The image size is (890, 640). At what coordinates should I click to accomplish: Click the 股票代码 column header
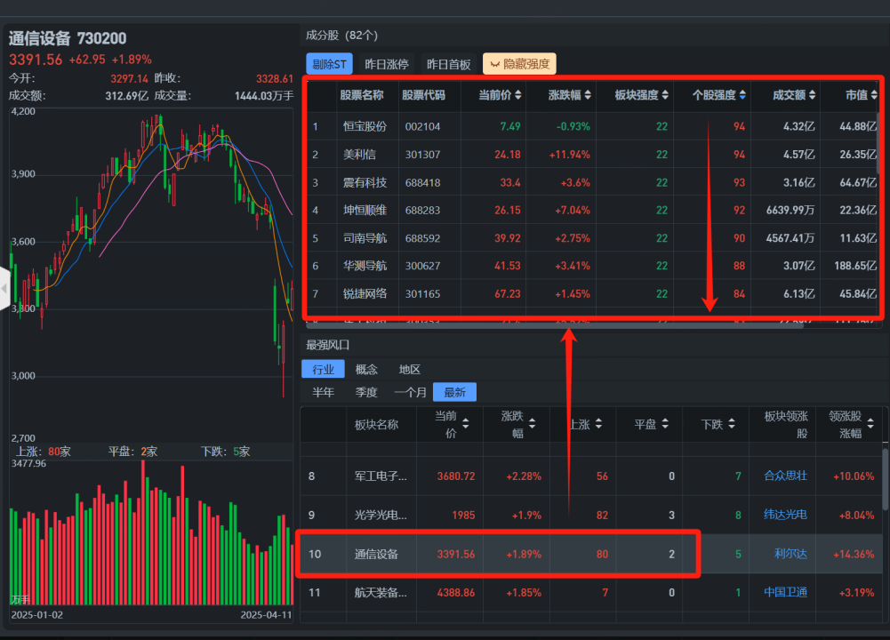(x=423, y=95)
